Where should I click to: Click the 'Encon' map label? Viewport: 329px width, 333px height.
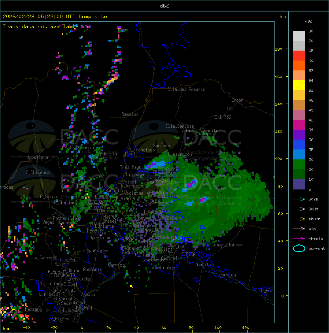point(237,100)
